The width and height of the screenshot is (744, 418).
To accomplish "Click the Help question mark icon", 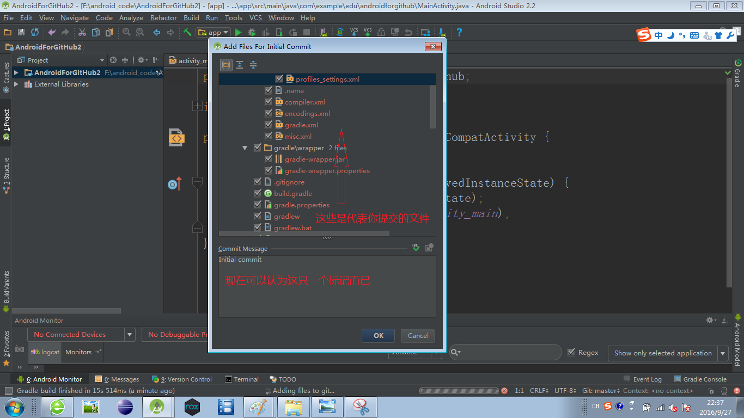I will [x=459, y=32].
